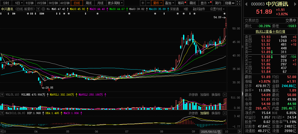298x134 pixels.
Task: Open help for the MACD indicator
Action: pyautogui.click(x=3, y=113)
